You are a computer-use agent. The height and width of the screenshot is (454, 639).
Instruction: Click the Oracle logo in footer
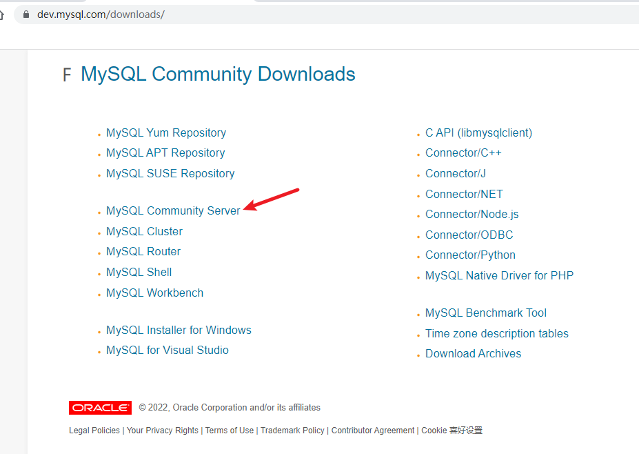click(100, 408)
